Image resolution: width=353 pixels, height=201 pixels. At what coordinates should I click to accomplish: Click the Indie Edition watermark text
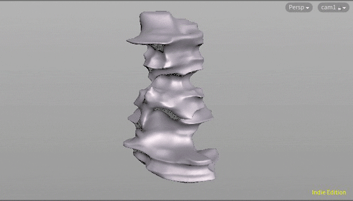pyautogui.click(x=329, y=192)
